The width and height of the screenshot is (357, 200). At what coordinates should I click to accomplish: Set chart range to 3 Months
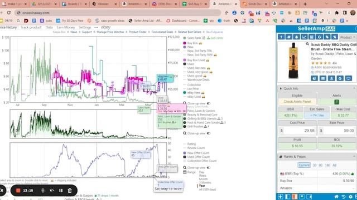point(205,182)
